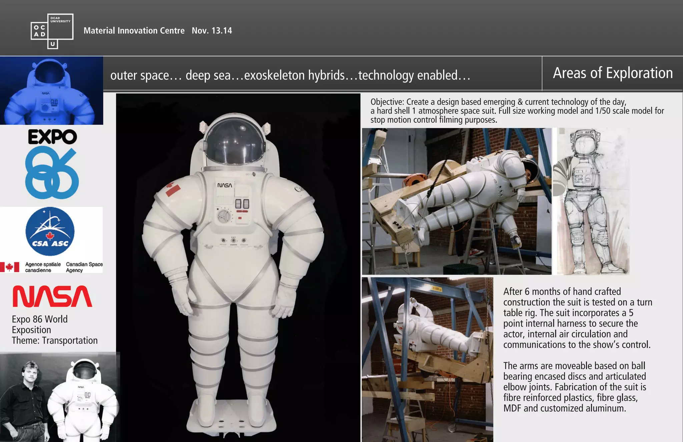
Task: Click the Areas of Exploration heading
Action: (x=613, y=73)
